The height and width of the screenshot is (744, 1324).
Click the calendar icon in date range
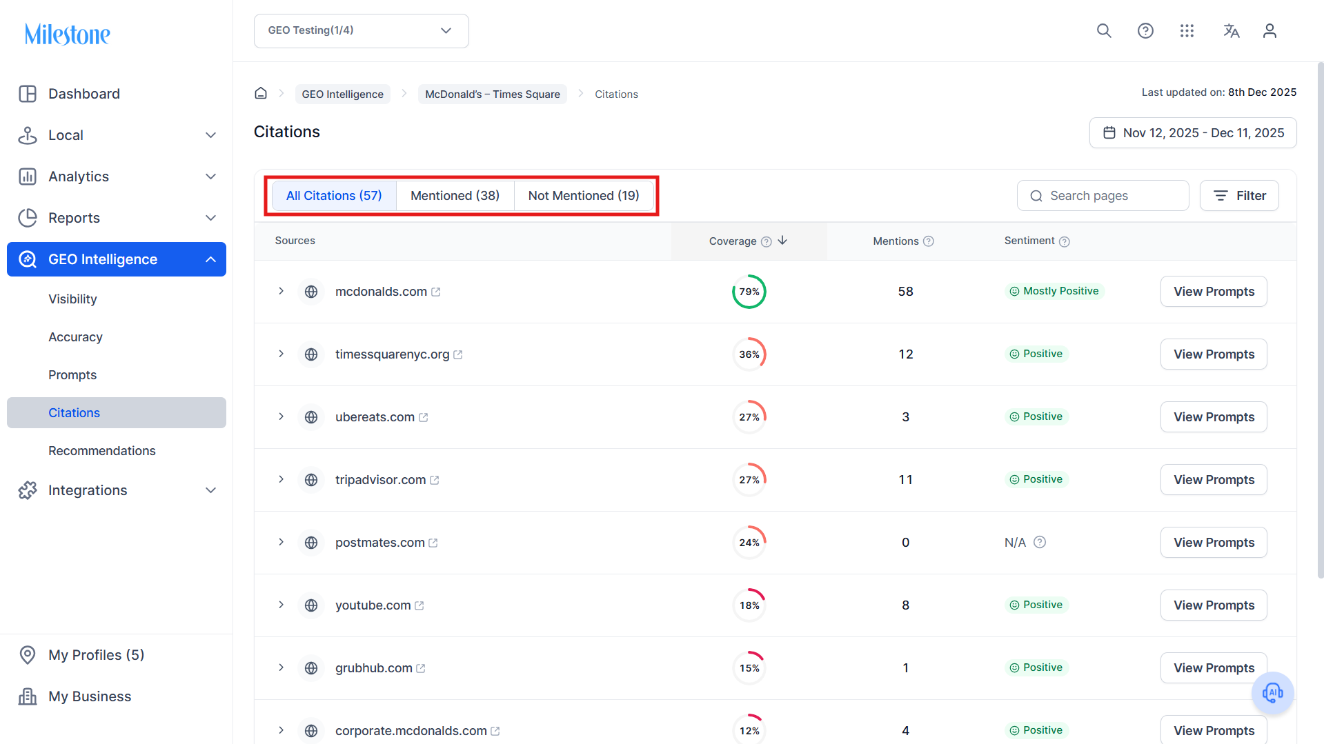[1109, 133]
